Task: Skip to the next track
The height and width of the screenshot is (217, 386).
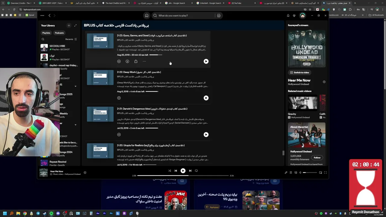Action: click(190, 171)
